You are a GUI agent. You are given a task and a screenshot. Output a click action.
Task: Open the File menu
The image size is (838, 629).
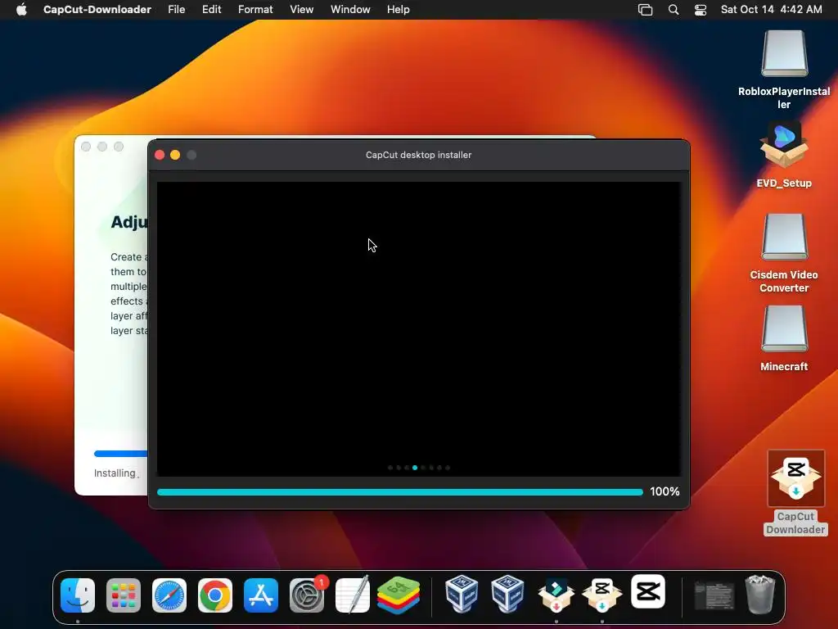point(177,10)
